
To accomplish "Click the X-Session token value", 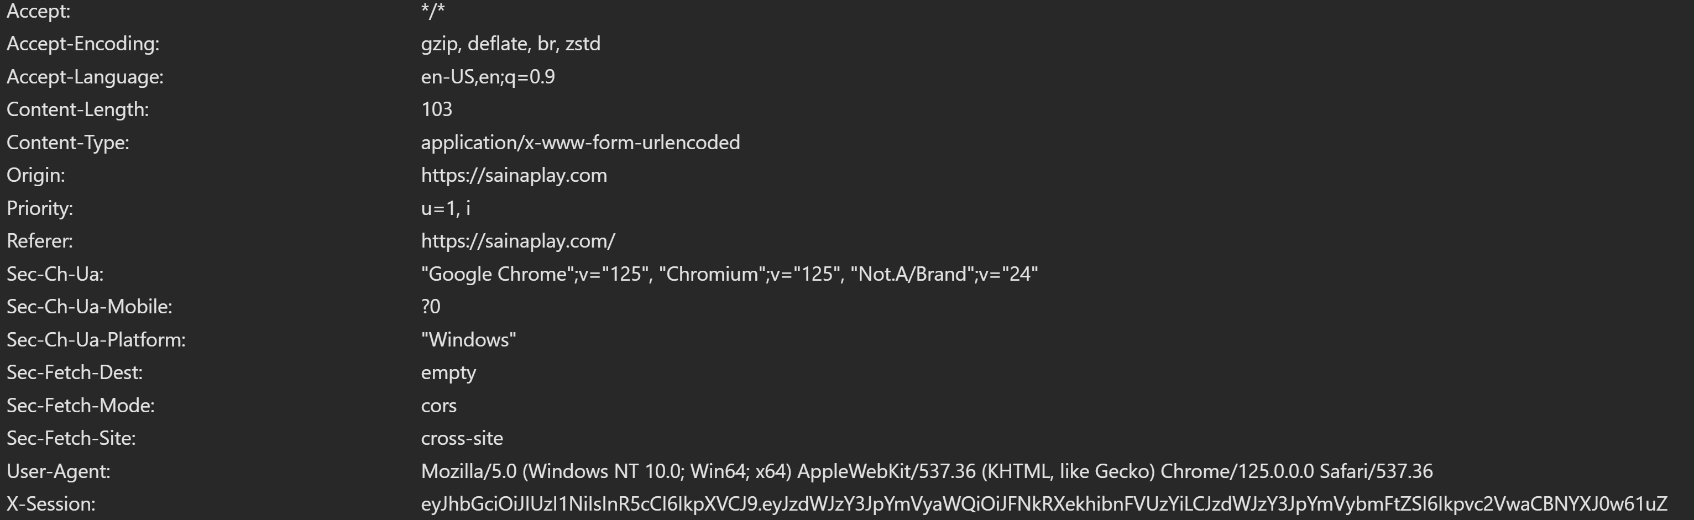I will pyautogui.click(x=1044, y=504).
